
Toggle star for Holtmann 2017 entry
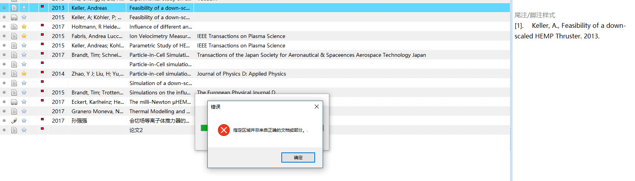24,27
